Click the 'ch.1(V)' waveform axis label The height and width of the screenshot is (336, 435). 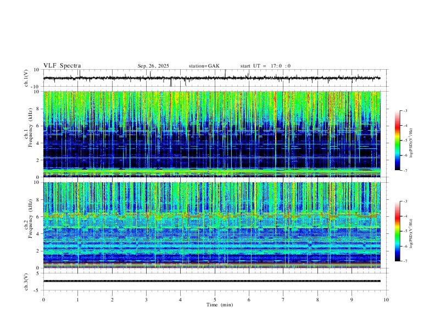[26, 78]
